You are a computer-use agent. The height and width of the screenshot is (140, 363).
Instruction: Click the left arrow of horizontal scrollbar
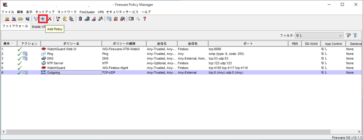click(4, 132)
